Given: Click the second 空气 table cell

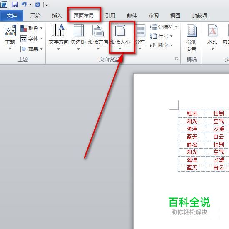Looking at the screenshot, I should [218, 152].
